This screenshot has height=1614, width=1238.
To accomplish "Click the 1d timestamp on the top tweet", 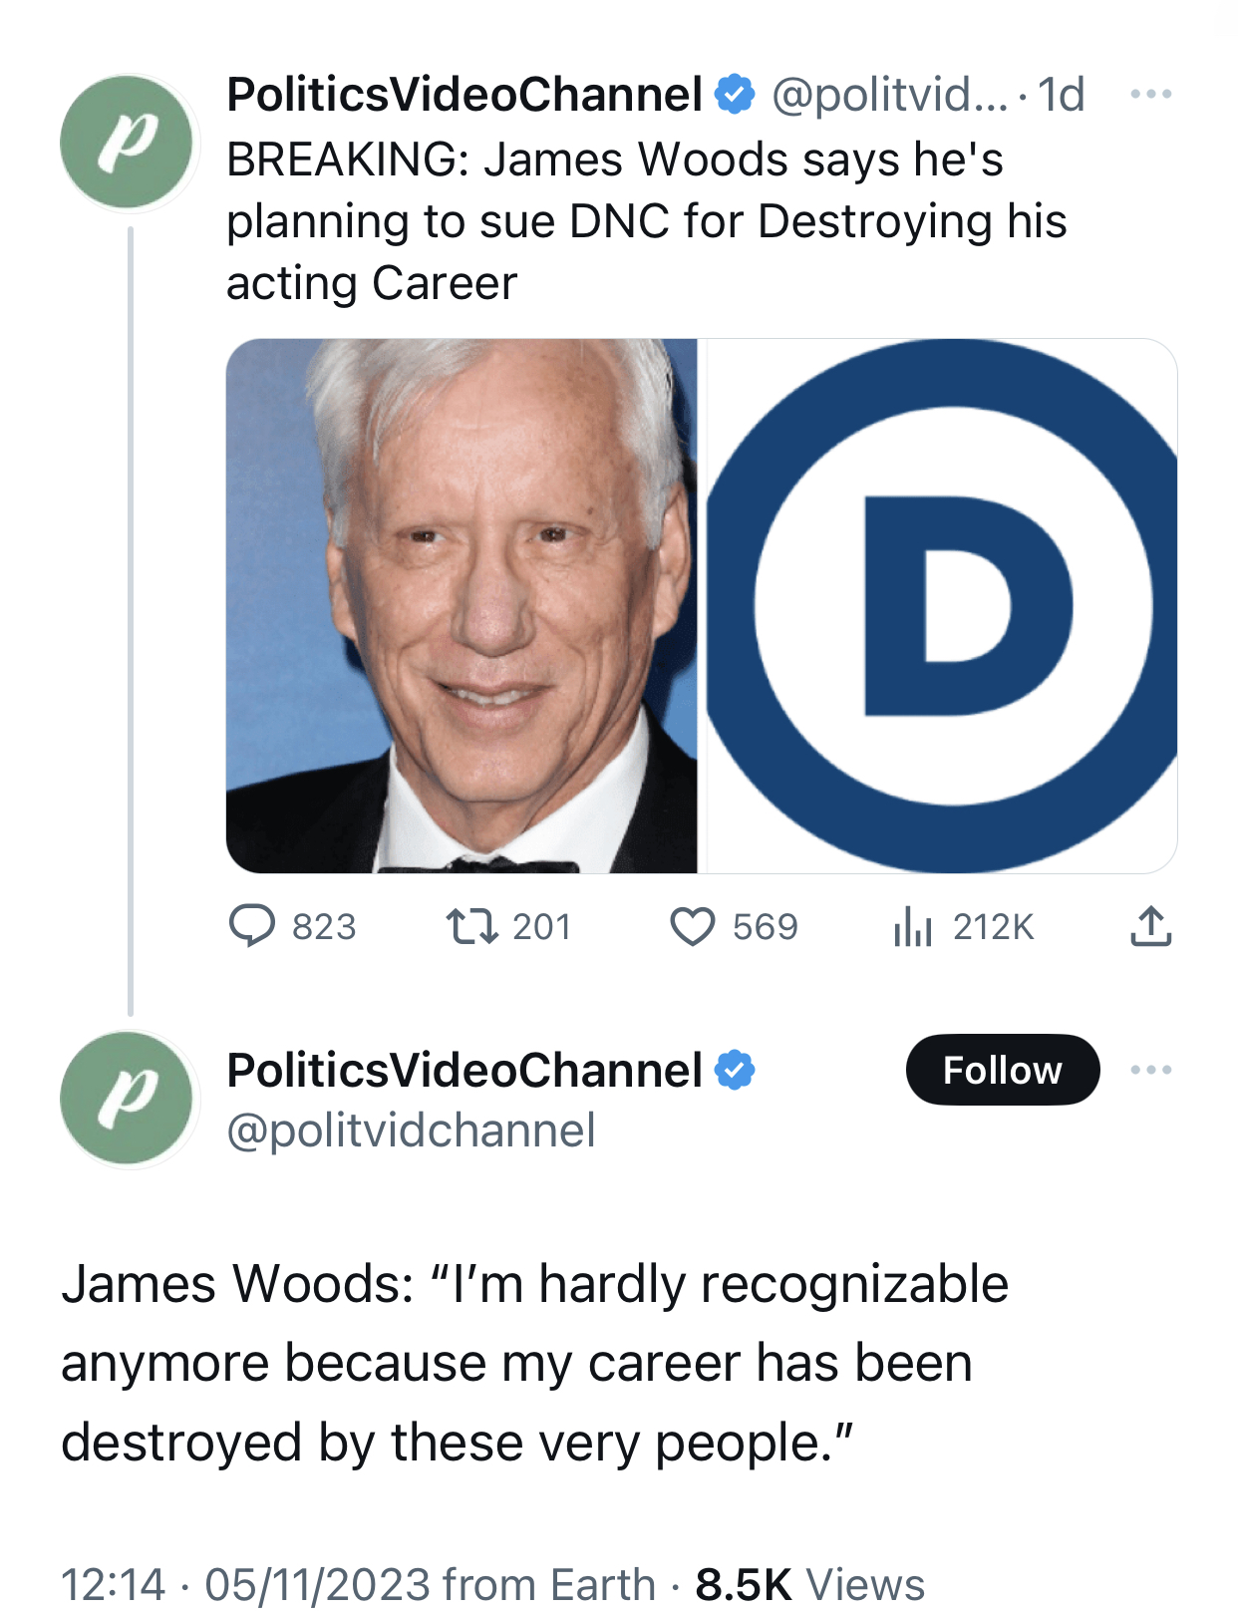I will click(1061, 95).
